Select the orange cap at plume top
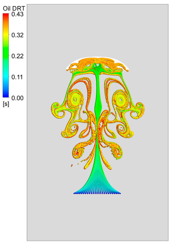This screenshot has height=243, width=170. pyautogui.click(x=98, y=64)
